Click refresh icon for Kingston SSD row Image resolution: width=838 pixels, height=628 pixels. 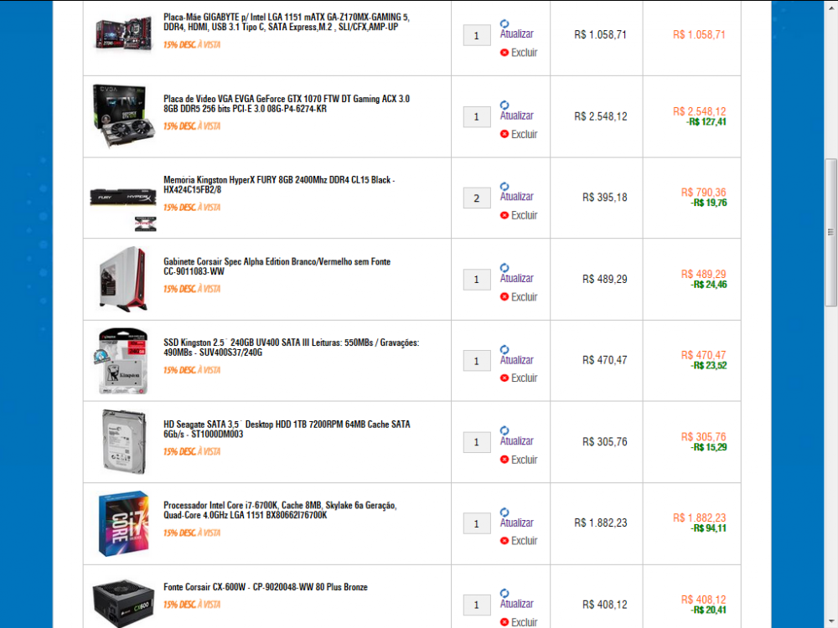[504, 349]
